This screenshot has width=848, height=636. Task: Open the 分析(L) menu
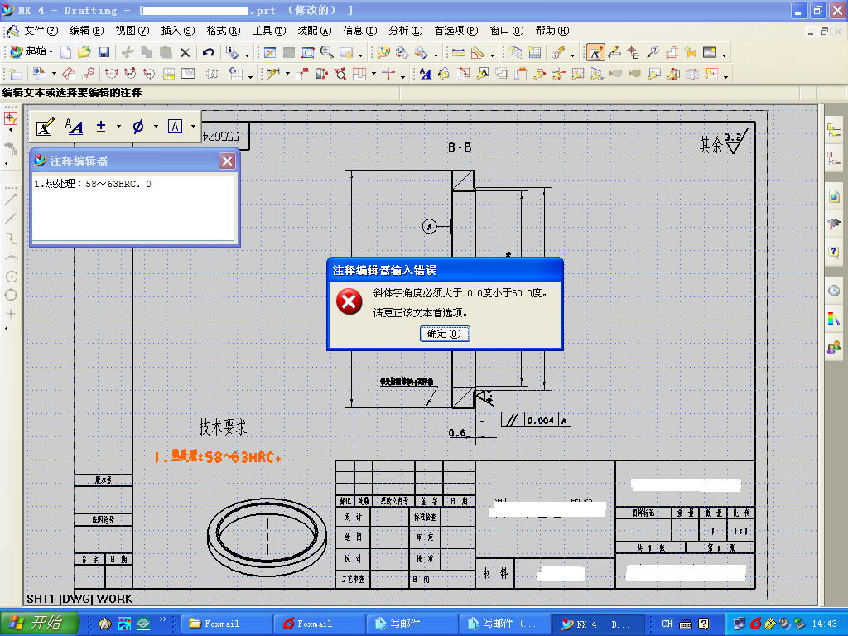pyautogui.click(x=406, y=31)
